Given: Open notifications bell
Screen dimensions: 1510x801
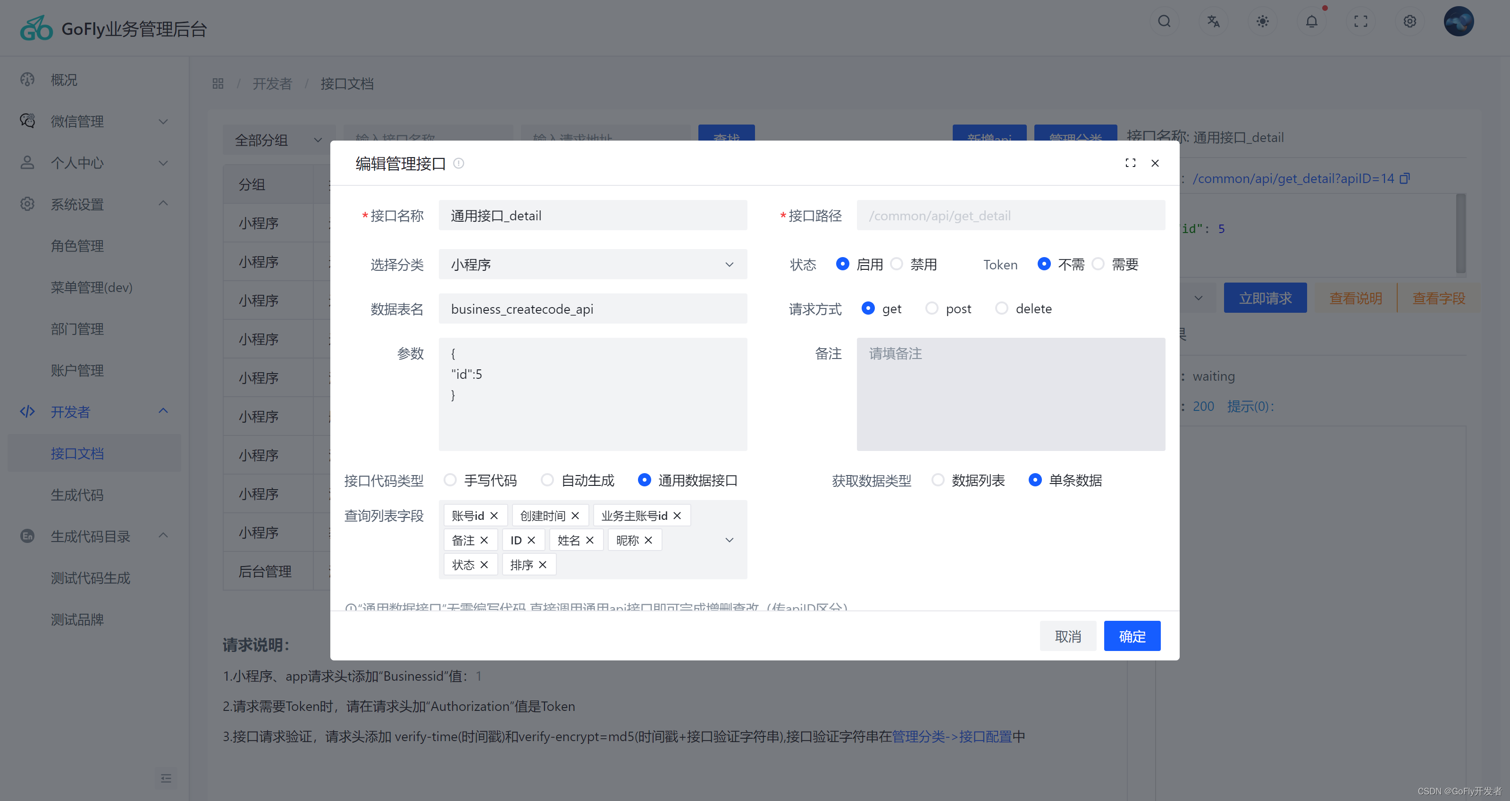Looking at the screenshot, I should click(1312, 22).
